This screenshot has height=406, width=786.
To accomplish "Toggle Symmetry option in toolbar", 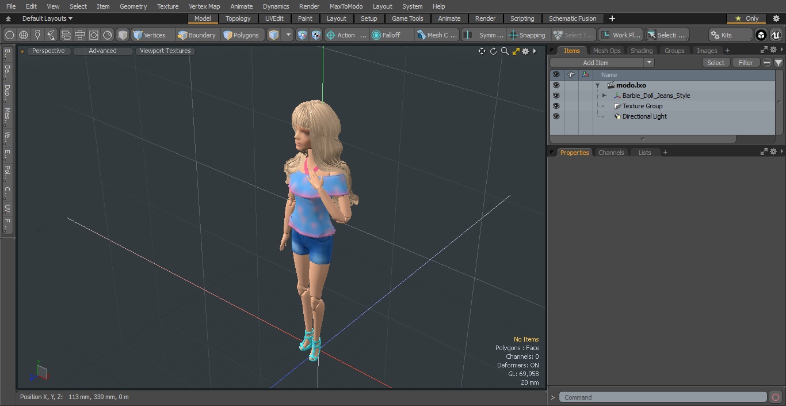I will click(x=483, y=35).
